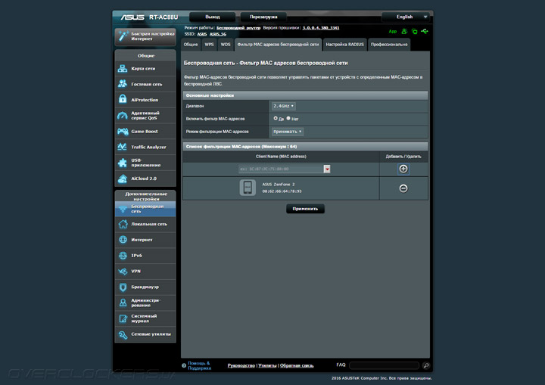Screen dimensions: 545x385
Task: Remove ASUS ZenFone 2 with minus icon
Action: 403,188
